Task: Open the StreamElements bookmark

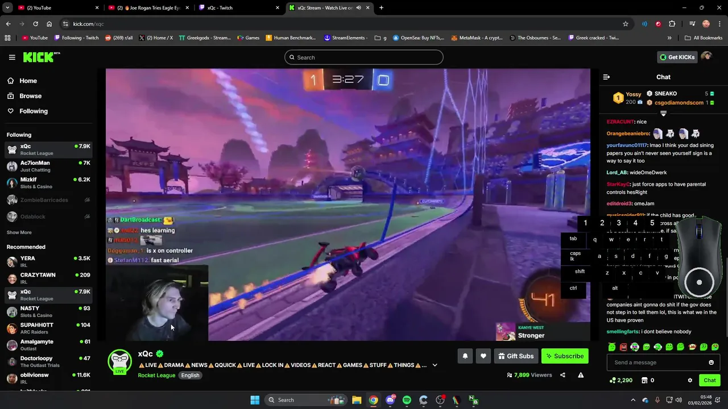Action: point(346,38)
